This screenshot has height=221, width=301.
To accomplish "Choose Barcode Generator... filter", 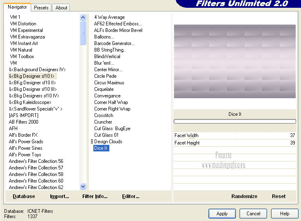I will point(114,43).
